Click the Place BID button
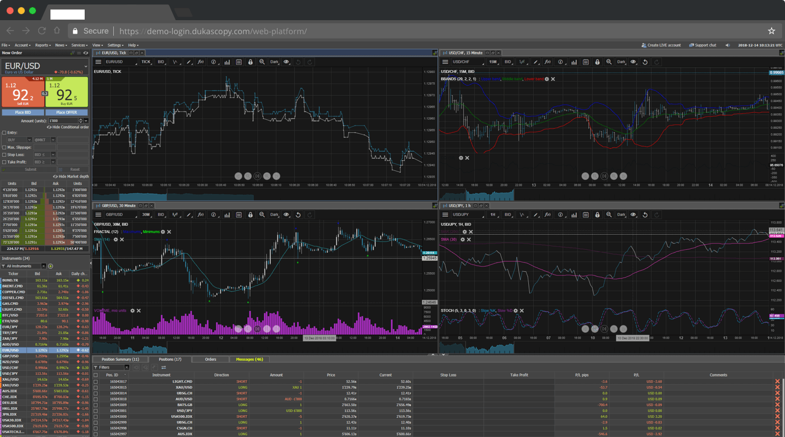785x437 pixels. pyautogui.click(x=23, y=113)
